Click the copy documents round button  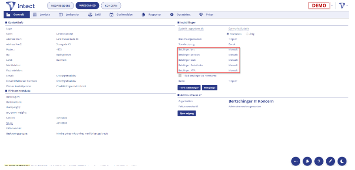tap(307, 161)
